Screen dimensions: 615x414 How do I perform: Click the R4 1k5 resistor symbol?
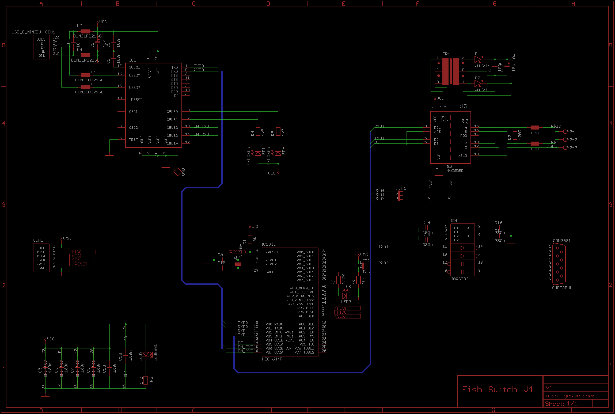click(x=258, y=131)
